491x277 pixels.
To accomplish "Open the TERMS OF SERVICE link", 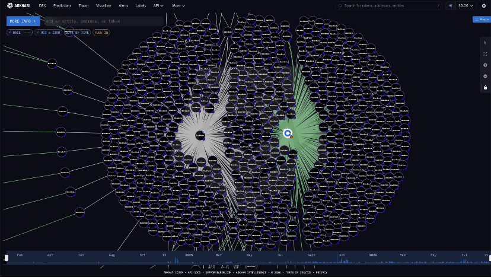I will [x=298, y=273].
